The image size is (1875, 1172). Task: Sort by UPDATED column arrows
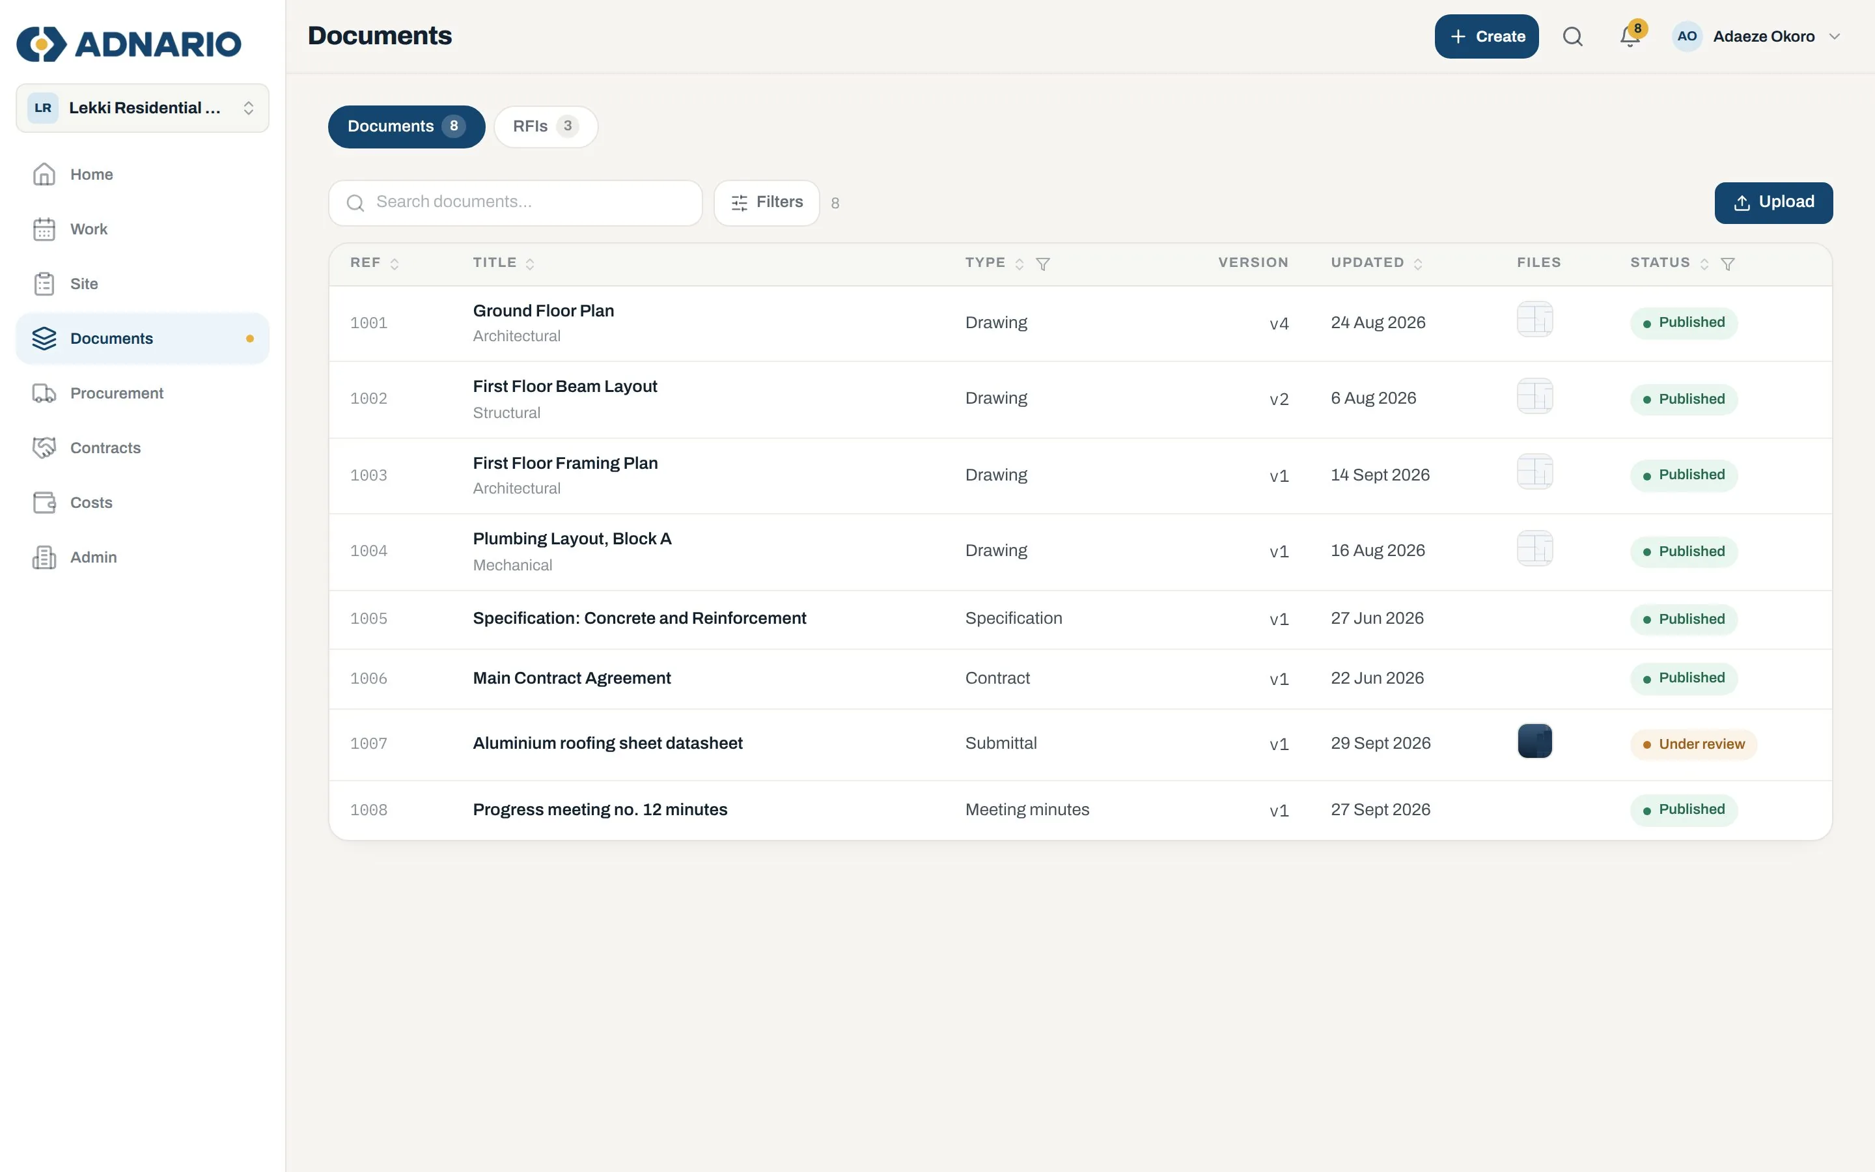point(1418,264)
